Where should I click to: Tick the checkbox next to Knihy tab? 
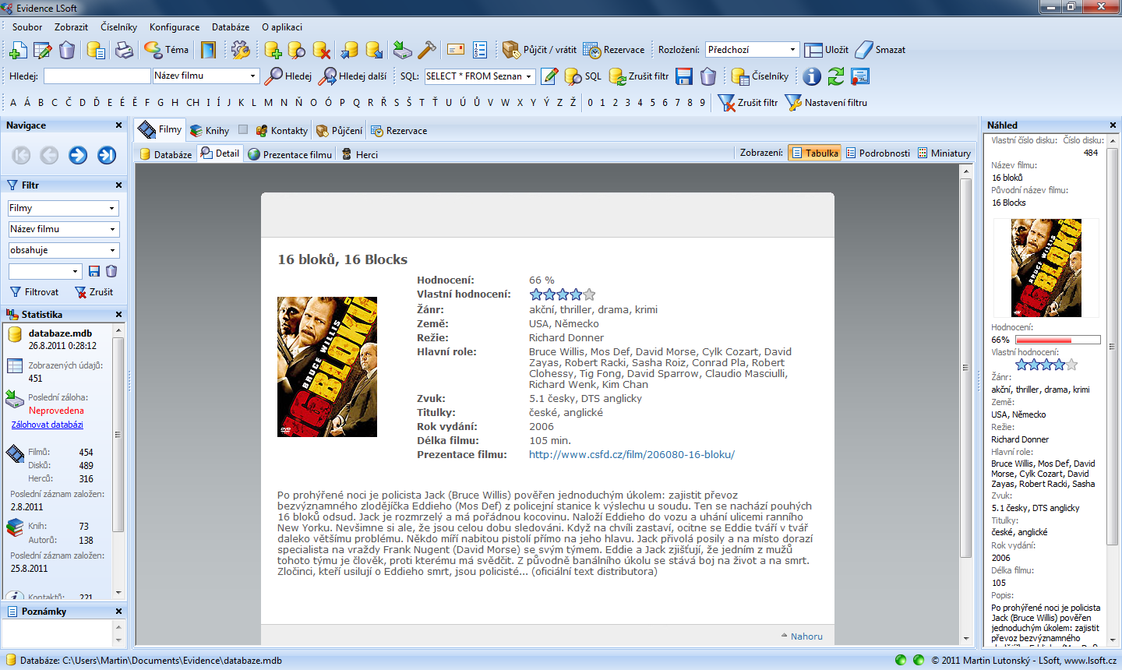click(243, 130)
